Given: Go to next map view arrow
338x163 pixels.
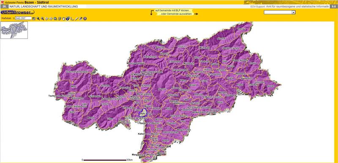Looking at the screenshot, I should [x=51, y=19].
